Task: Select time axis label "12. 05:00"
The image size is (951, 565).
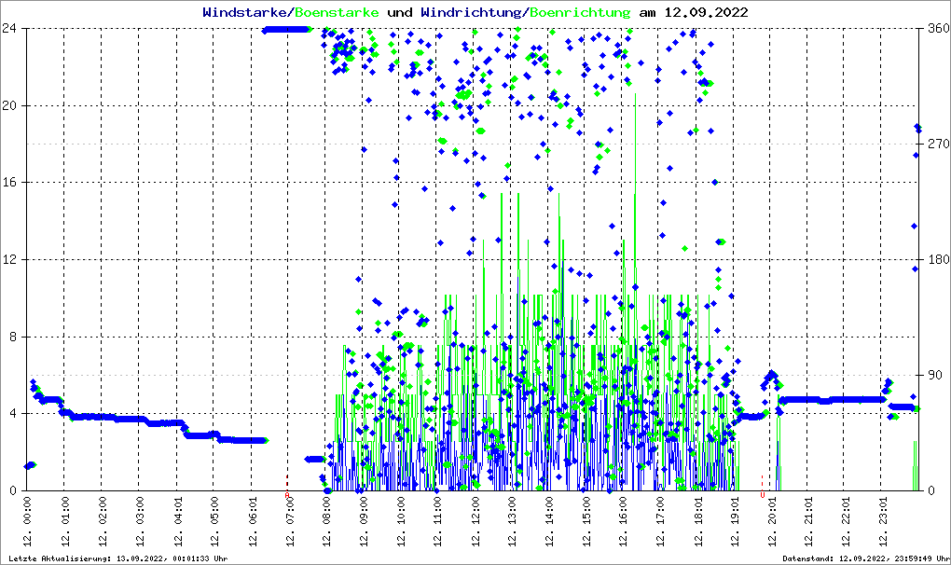Action: coord(214,521)
